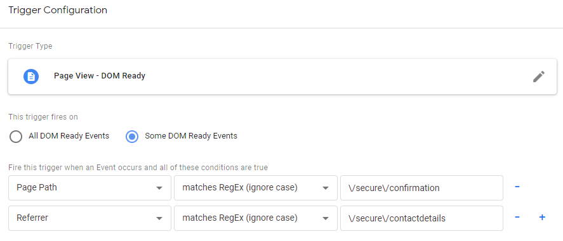Click the confirmation regex value field
This screenshot has height=241, width=563.
(x=421, y=188)
